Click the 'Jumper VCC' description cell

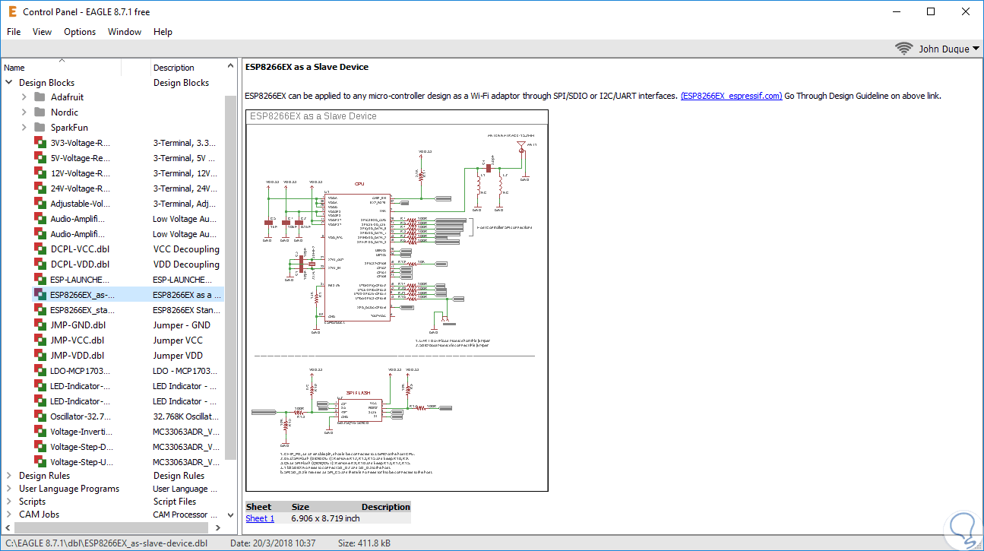pyautogui.click(x=178, y=340)
